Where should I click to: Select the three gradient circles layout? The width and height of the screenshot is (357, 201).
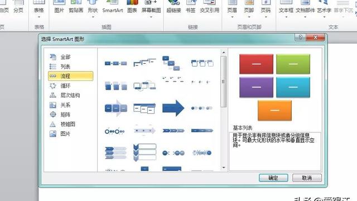(x=202, y=108)
